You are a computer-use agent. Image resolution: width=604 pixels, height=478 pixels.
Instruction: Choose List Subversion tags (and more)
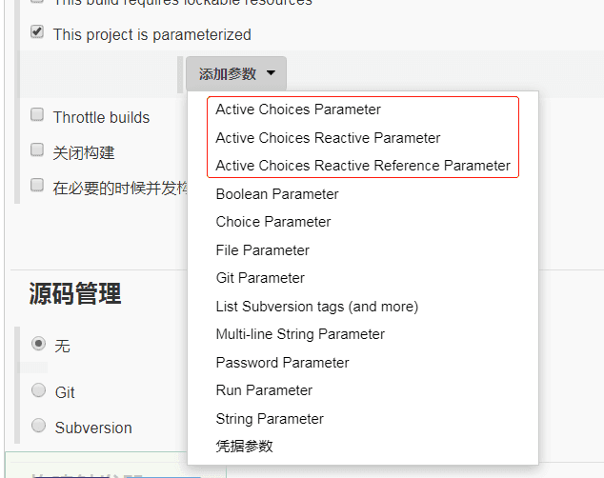coord(317,307)
